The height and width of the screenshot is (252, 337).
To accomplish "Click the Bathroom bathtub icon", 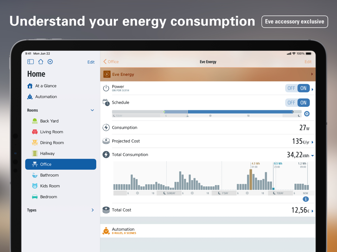I will (35, 175).
